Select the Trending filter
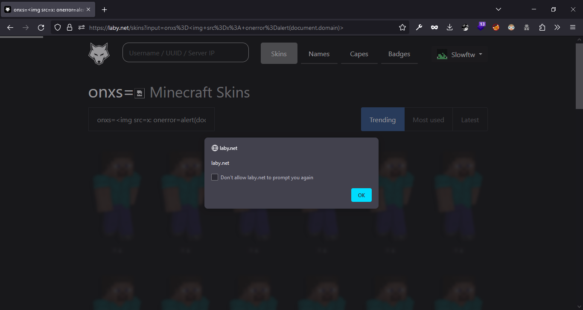 [x=383, y=119]
